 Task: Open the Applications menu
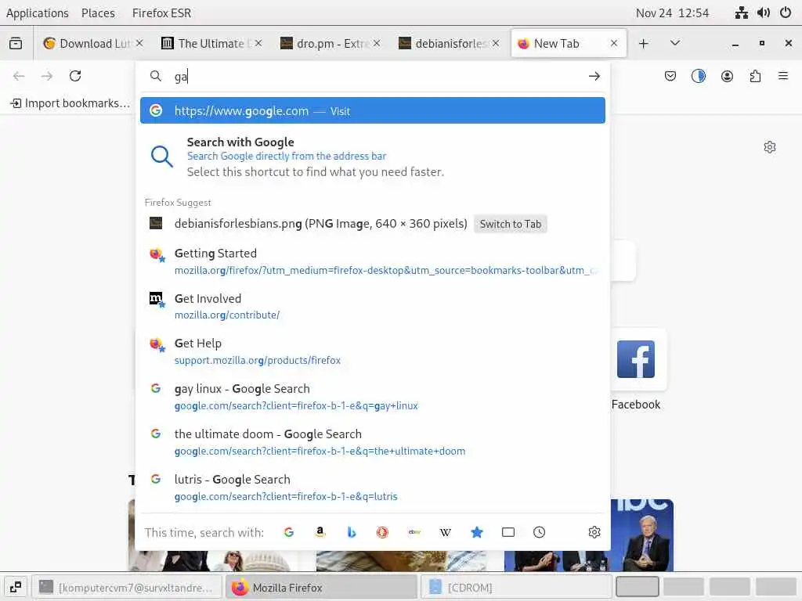(x=38, y=13)
